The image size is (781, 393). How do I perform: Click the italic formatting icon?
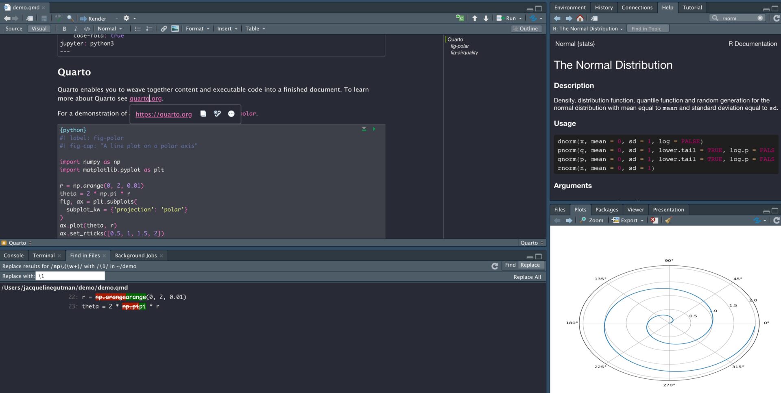pyautogui.click(x=75, y=29)
